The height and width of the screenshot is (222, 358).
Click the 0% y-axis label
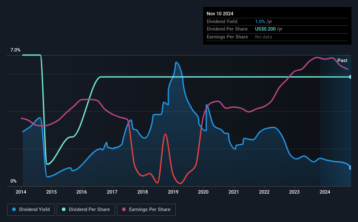pos(14,181)
